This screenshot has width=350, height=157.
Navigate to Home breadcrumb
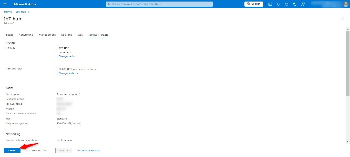8,12
